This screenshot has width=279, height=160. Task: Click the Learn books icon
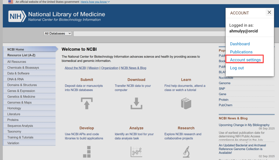186,103
